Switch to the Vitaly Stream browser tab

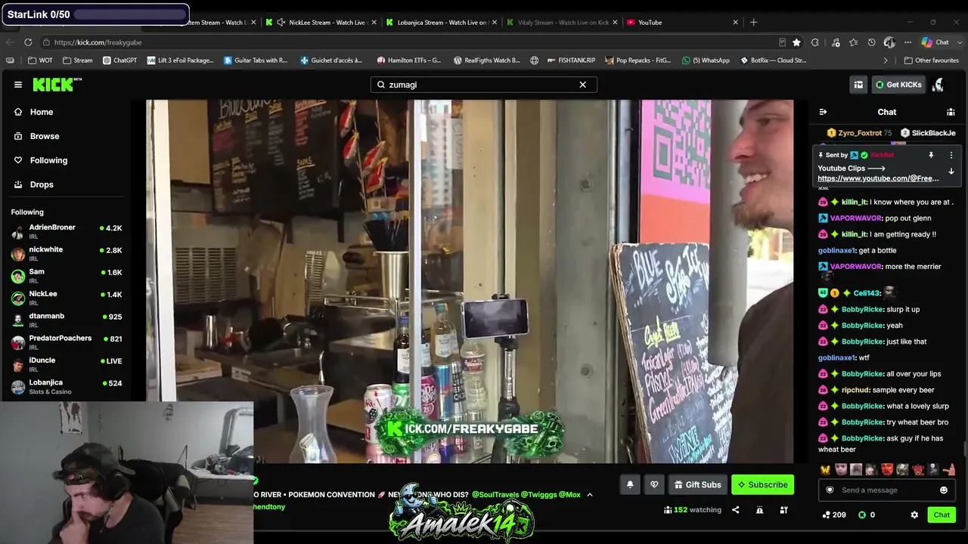(x=562, y=23)
